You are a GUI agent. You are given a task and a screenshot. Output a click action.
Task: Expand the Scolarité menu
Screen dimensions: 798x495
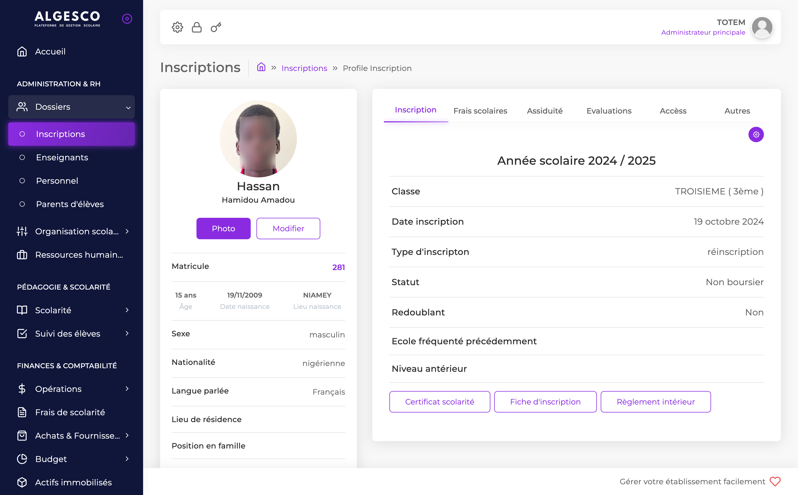(x=127, y=310)
